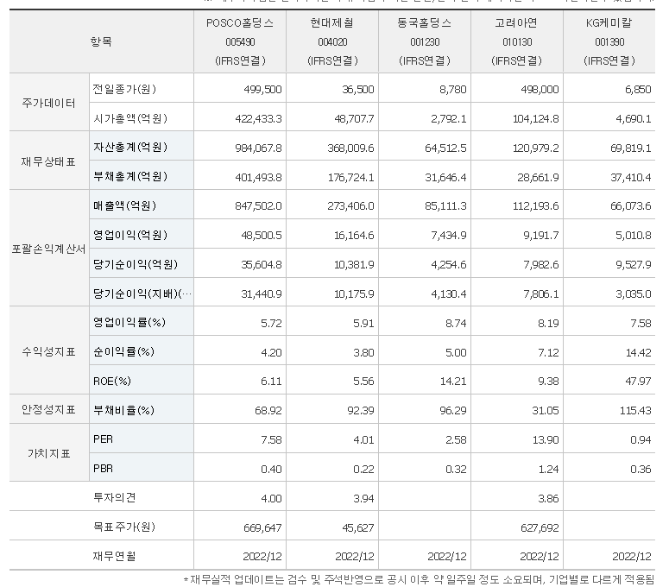Click the PER row label

pos(103,439)
